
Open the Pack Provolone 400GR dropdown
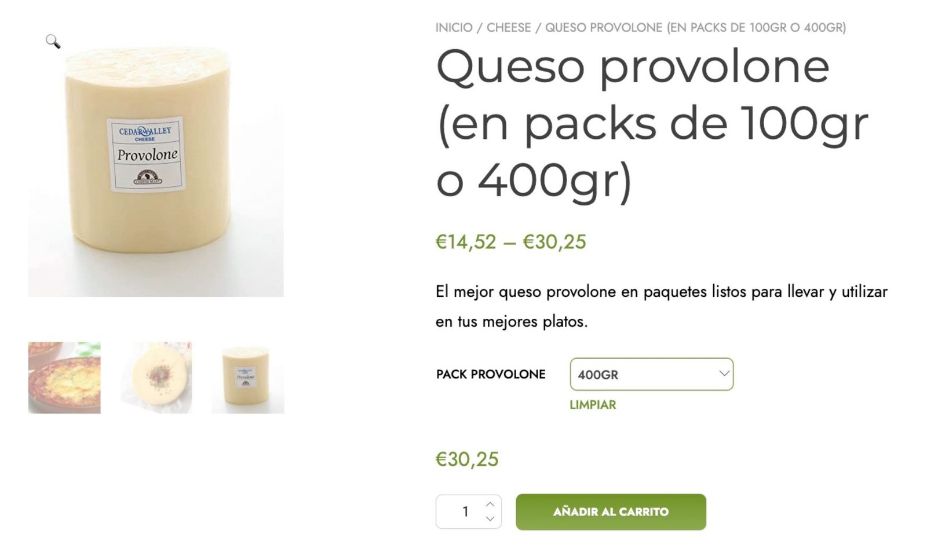[x=652, y=374]
